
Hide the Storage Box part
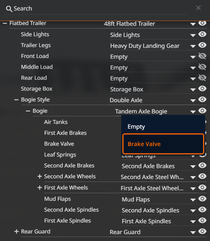[202, 88]
